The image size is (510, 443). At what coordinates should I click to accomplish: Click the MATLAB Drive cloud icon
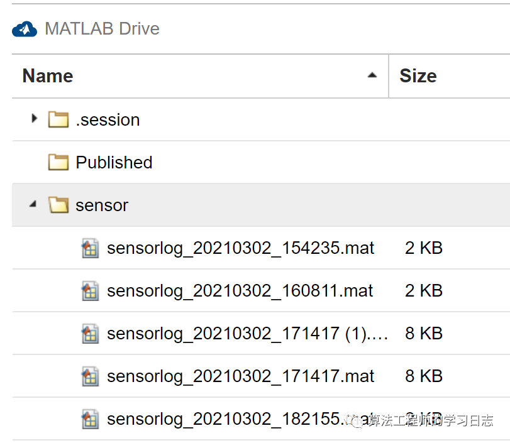click(x=25, y=29)
